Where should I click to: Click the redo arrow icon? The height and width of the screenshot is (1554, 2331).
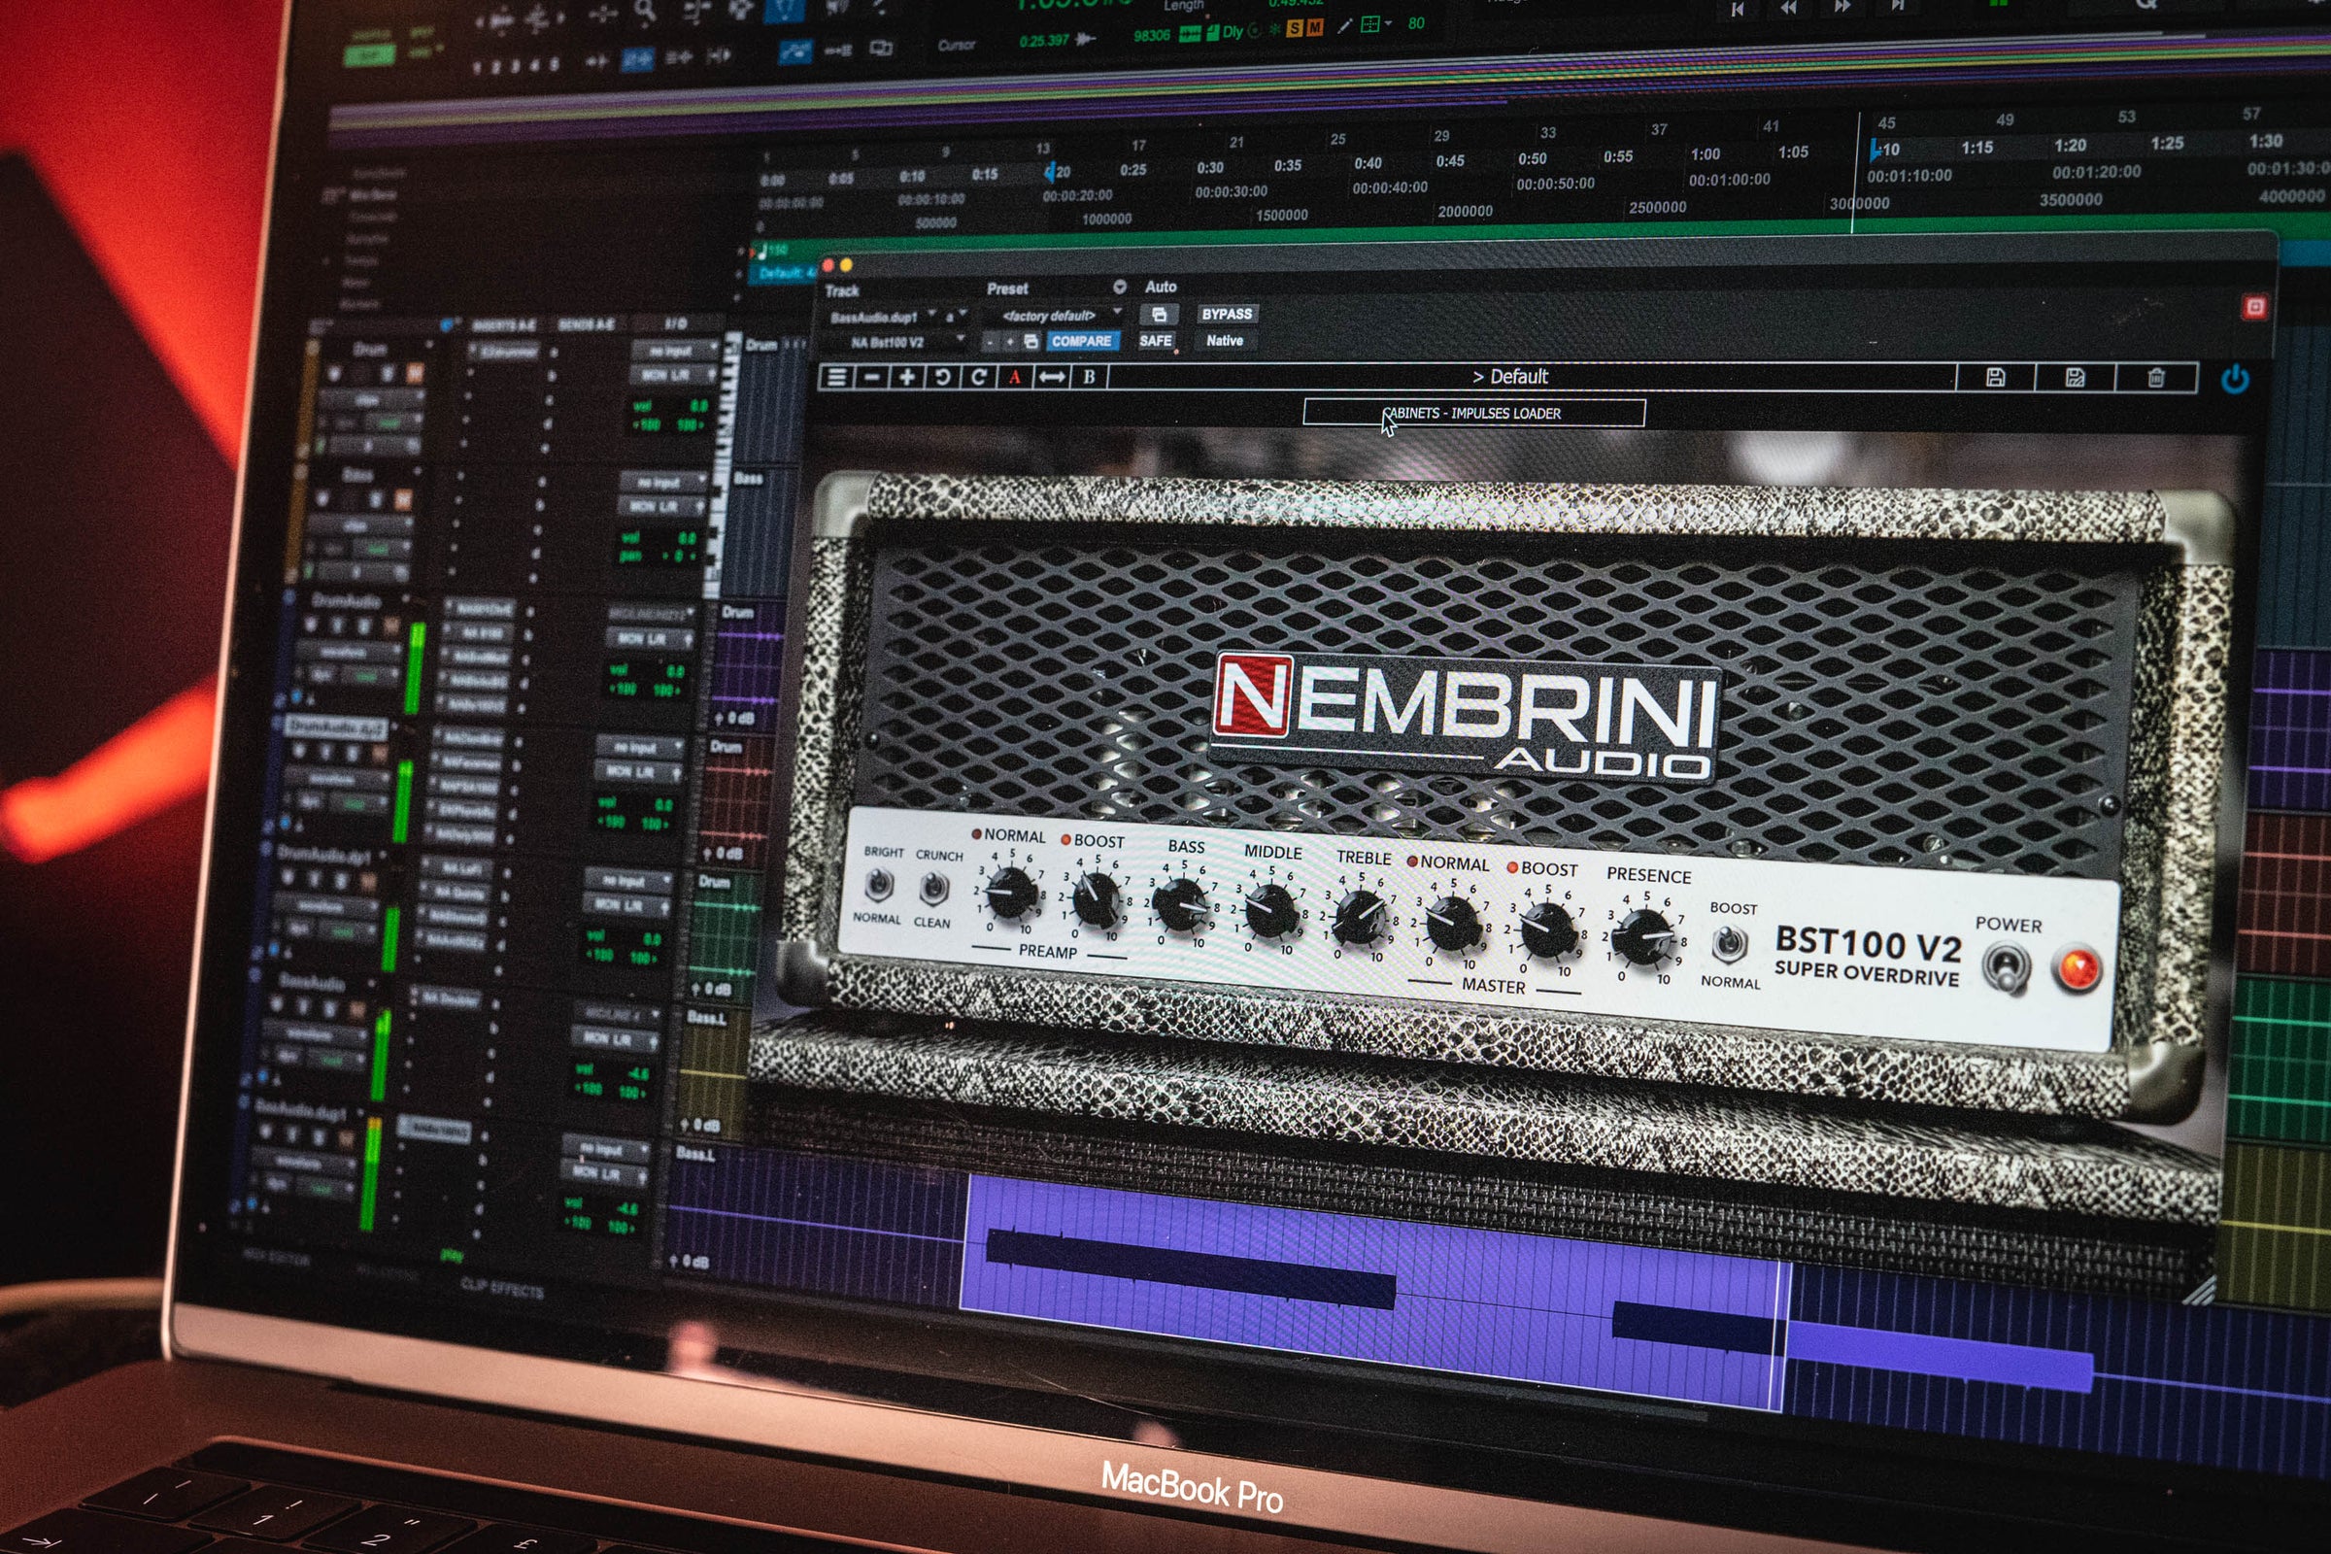pyautogui.click(x=978, y=377)
